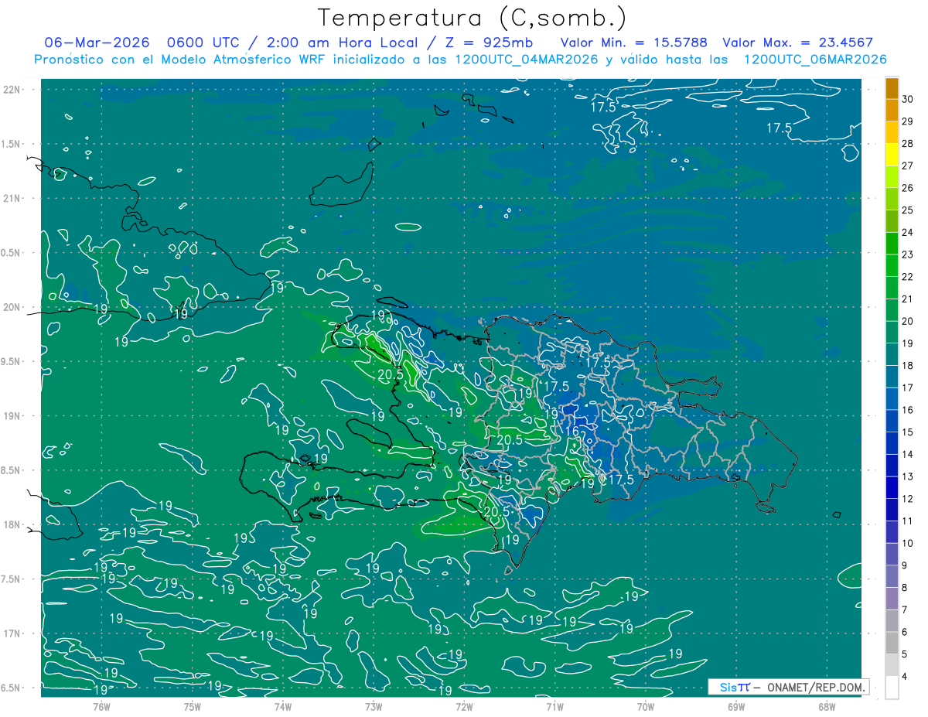Image resolution: width=928 pixels, height=717 pixels.
Task: Click the "18" label on the color scale
Action: 908,366
